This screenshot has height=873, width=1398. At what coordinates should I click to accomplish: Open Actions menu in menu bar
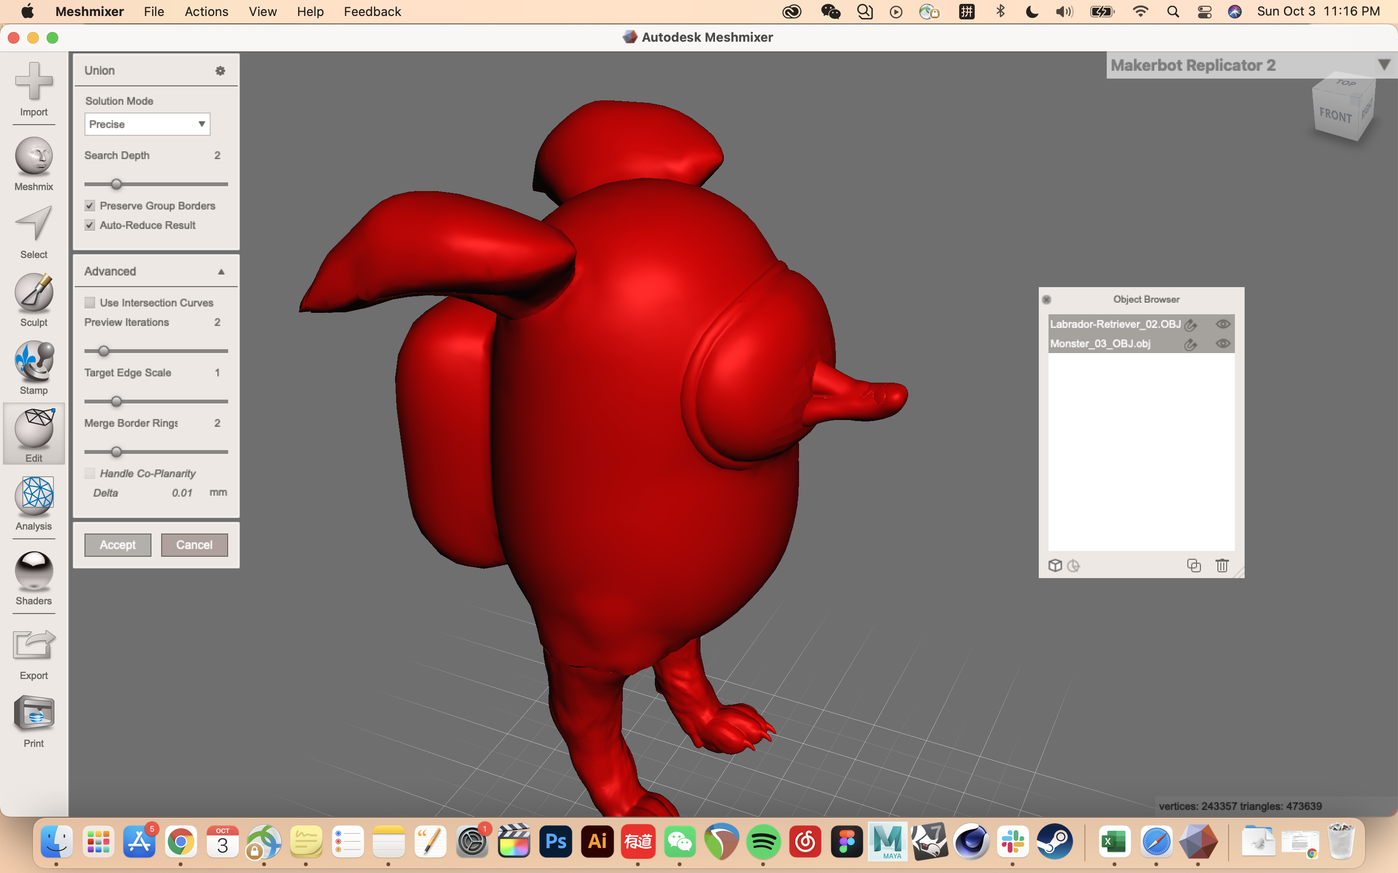[x=206, y=11]
